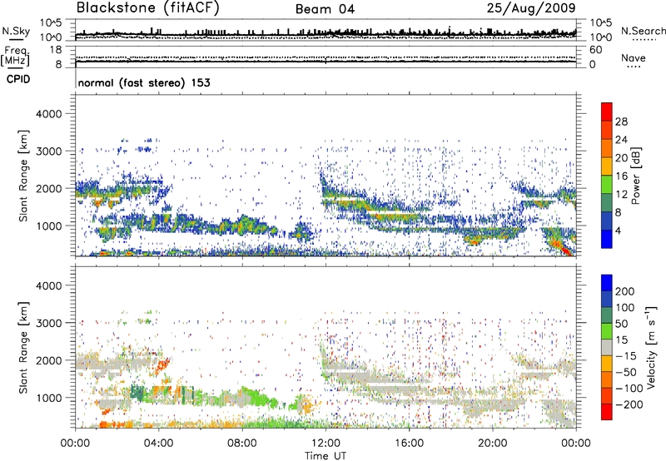Click the "Nave" legend label
The height and width of the screenshot is (461, 666).
click(x=634, y=58)
